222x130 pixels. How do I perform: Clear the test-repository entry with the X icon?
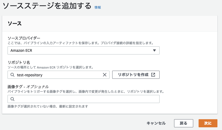click(x=105, y=75)
